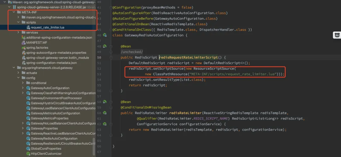Click the ClassPathResource constructor call in code
Image resolution: width=341 pixels, height=157 pixels.
[x=170, y=74]
